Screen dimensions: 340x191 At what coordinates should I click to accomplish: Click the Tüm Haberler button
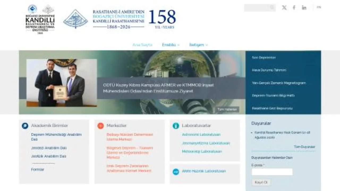coord(227,109)
